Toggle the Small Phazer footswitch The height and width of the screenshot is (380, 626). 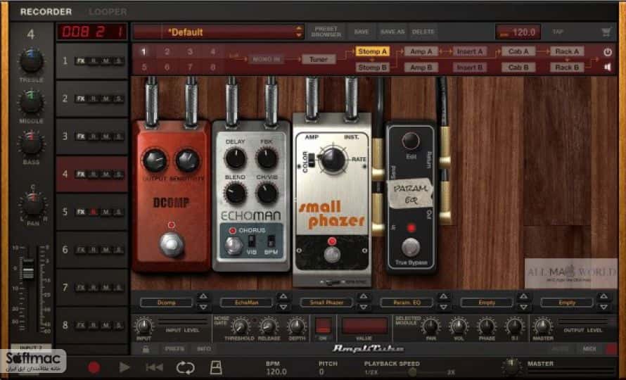tap(332, 254)
